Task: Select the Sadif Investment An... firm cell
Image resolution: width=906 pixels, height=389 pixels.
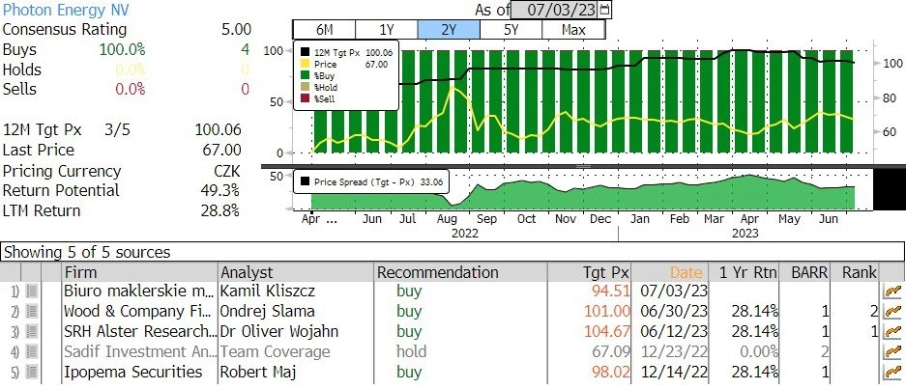Action: 137,351
